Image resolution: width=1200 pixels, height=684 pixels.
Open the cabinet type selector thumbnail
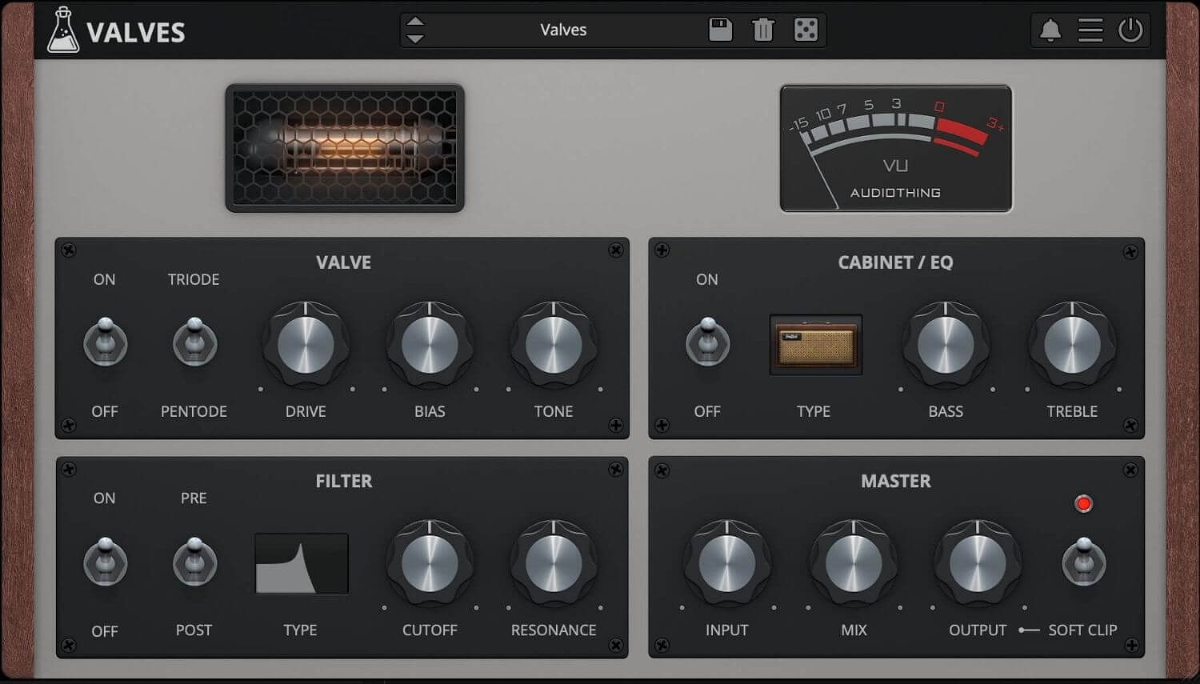(816, 344)
